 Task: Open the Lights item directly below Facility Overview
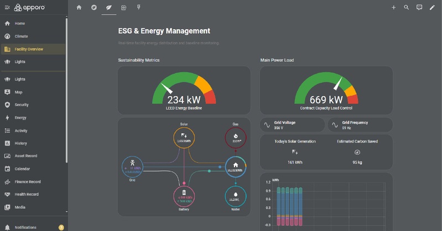coord(33,62)
